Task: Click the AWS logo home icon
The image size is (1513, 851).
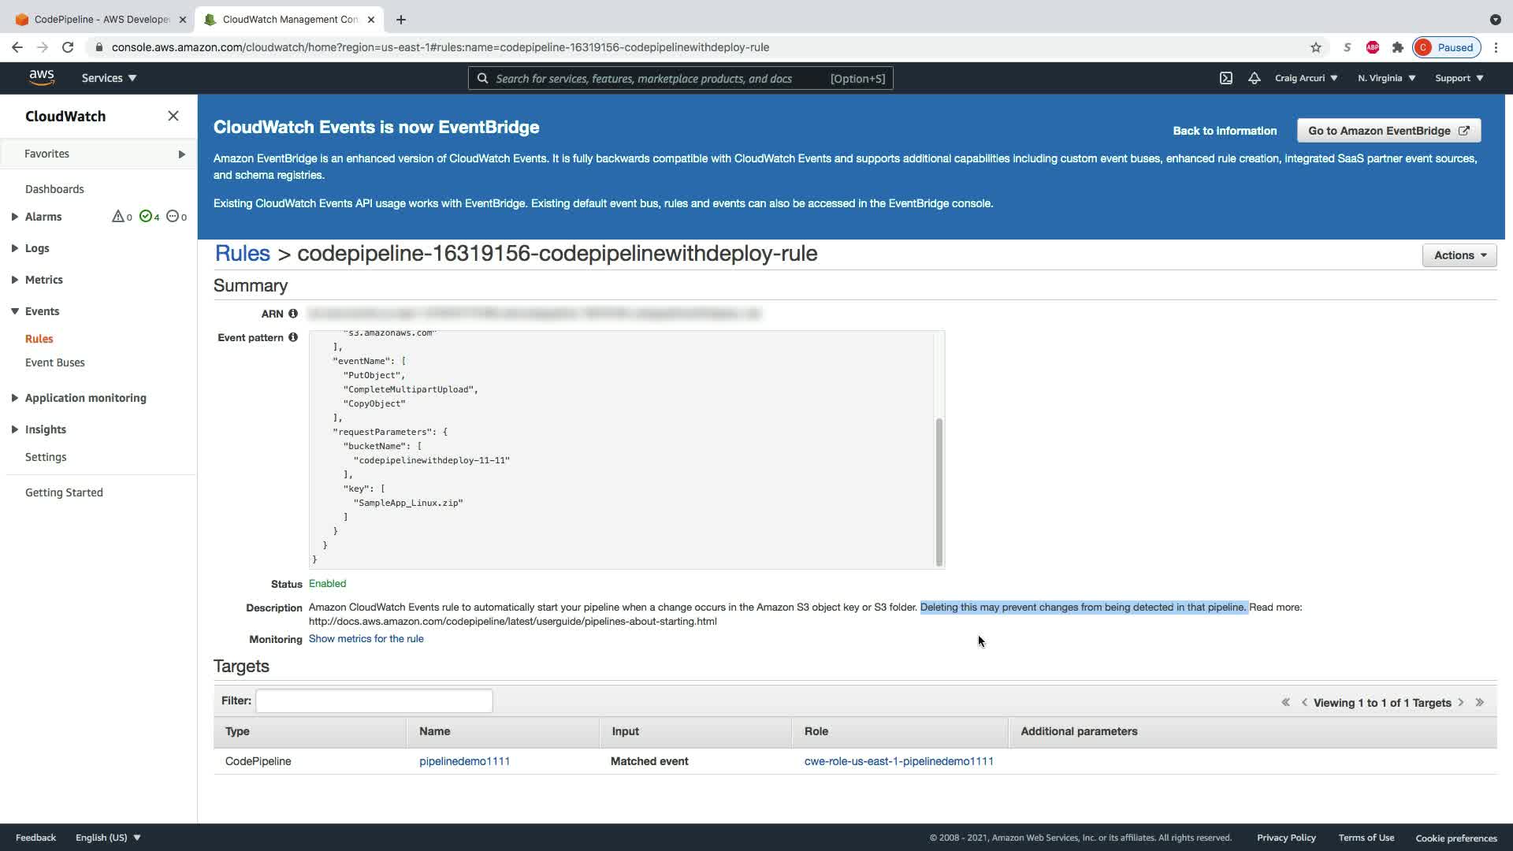Action: coord(42,77)
